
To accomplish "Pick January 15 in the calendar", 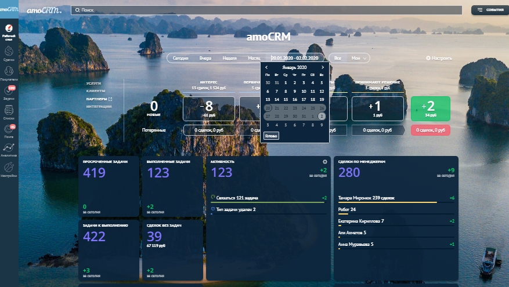I will click(286, 99).
